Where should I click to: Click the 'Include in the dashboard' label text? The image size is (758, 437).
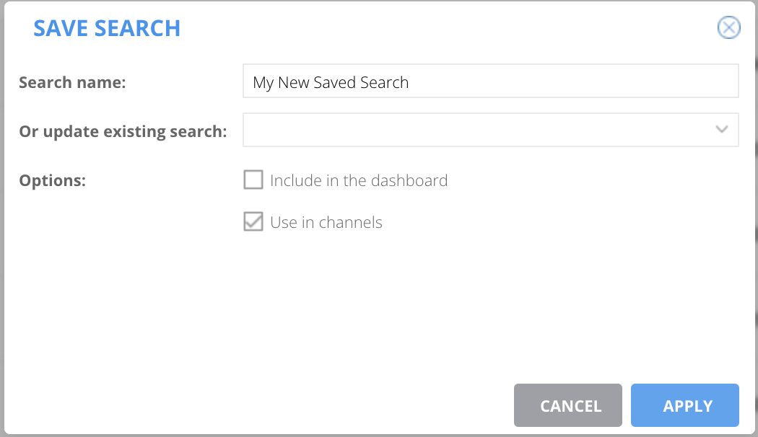pos(359,180)
